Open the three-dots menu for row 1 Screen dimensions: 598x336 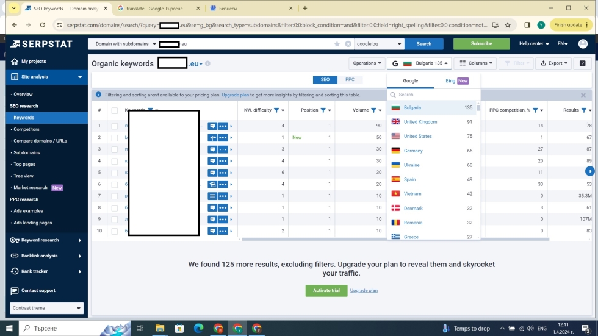pos(223,126)
